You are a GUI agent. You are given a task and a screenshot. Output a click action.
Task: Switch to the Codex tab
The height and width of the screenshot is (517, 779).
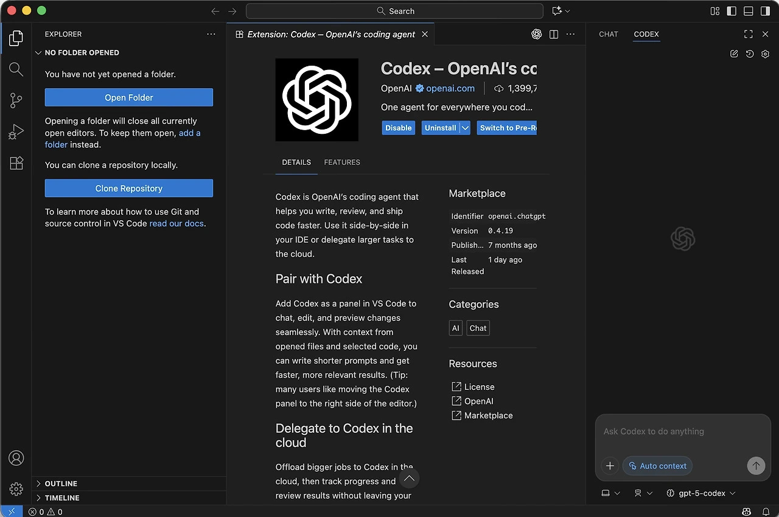click(646, 34)
